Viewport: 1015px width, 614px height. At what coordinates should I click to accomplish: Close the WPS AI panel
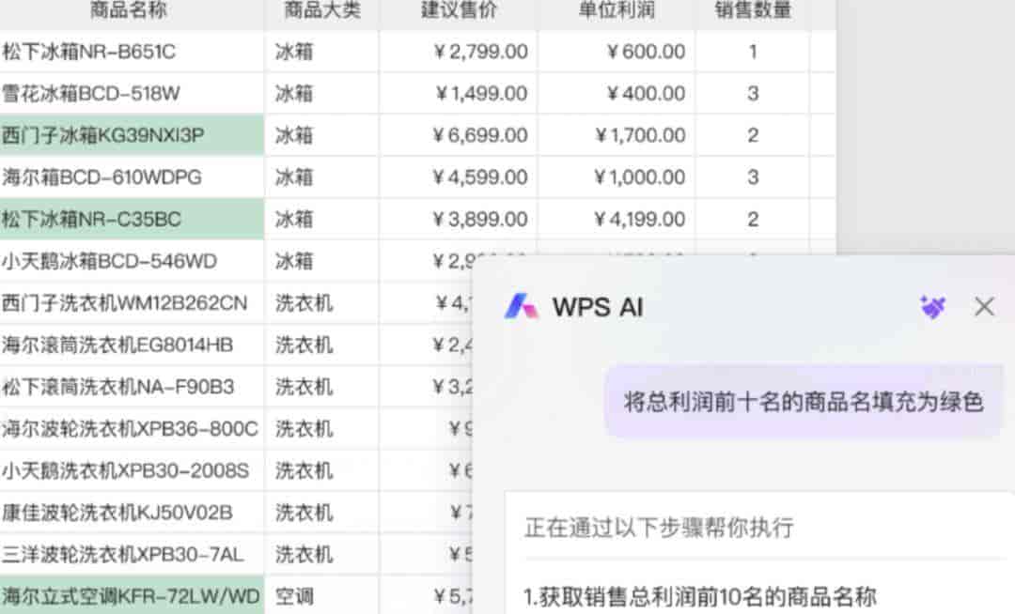pos(984,306)
